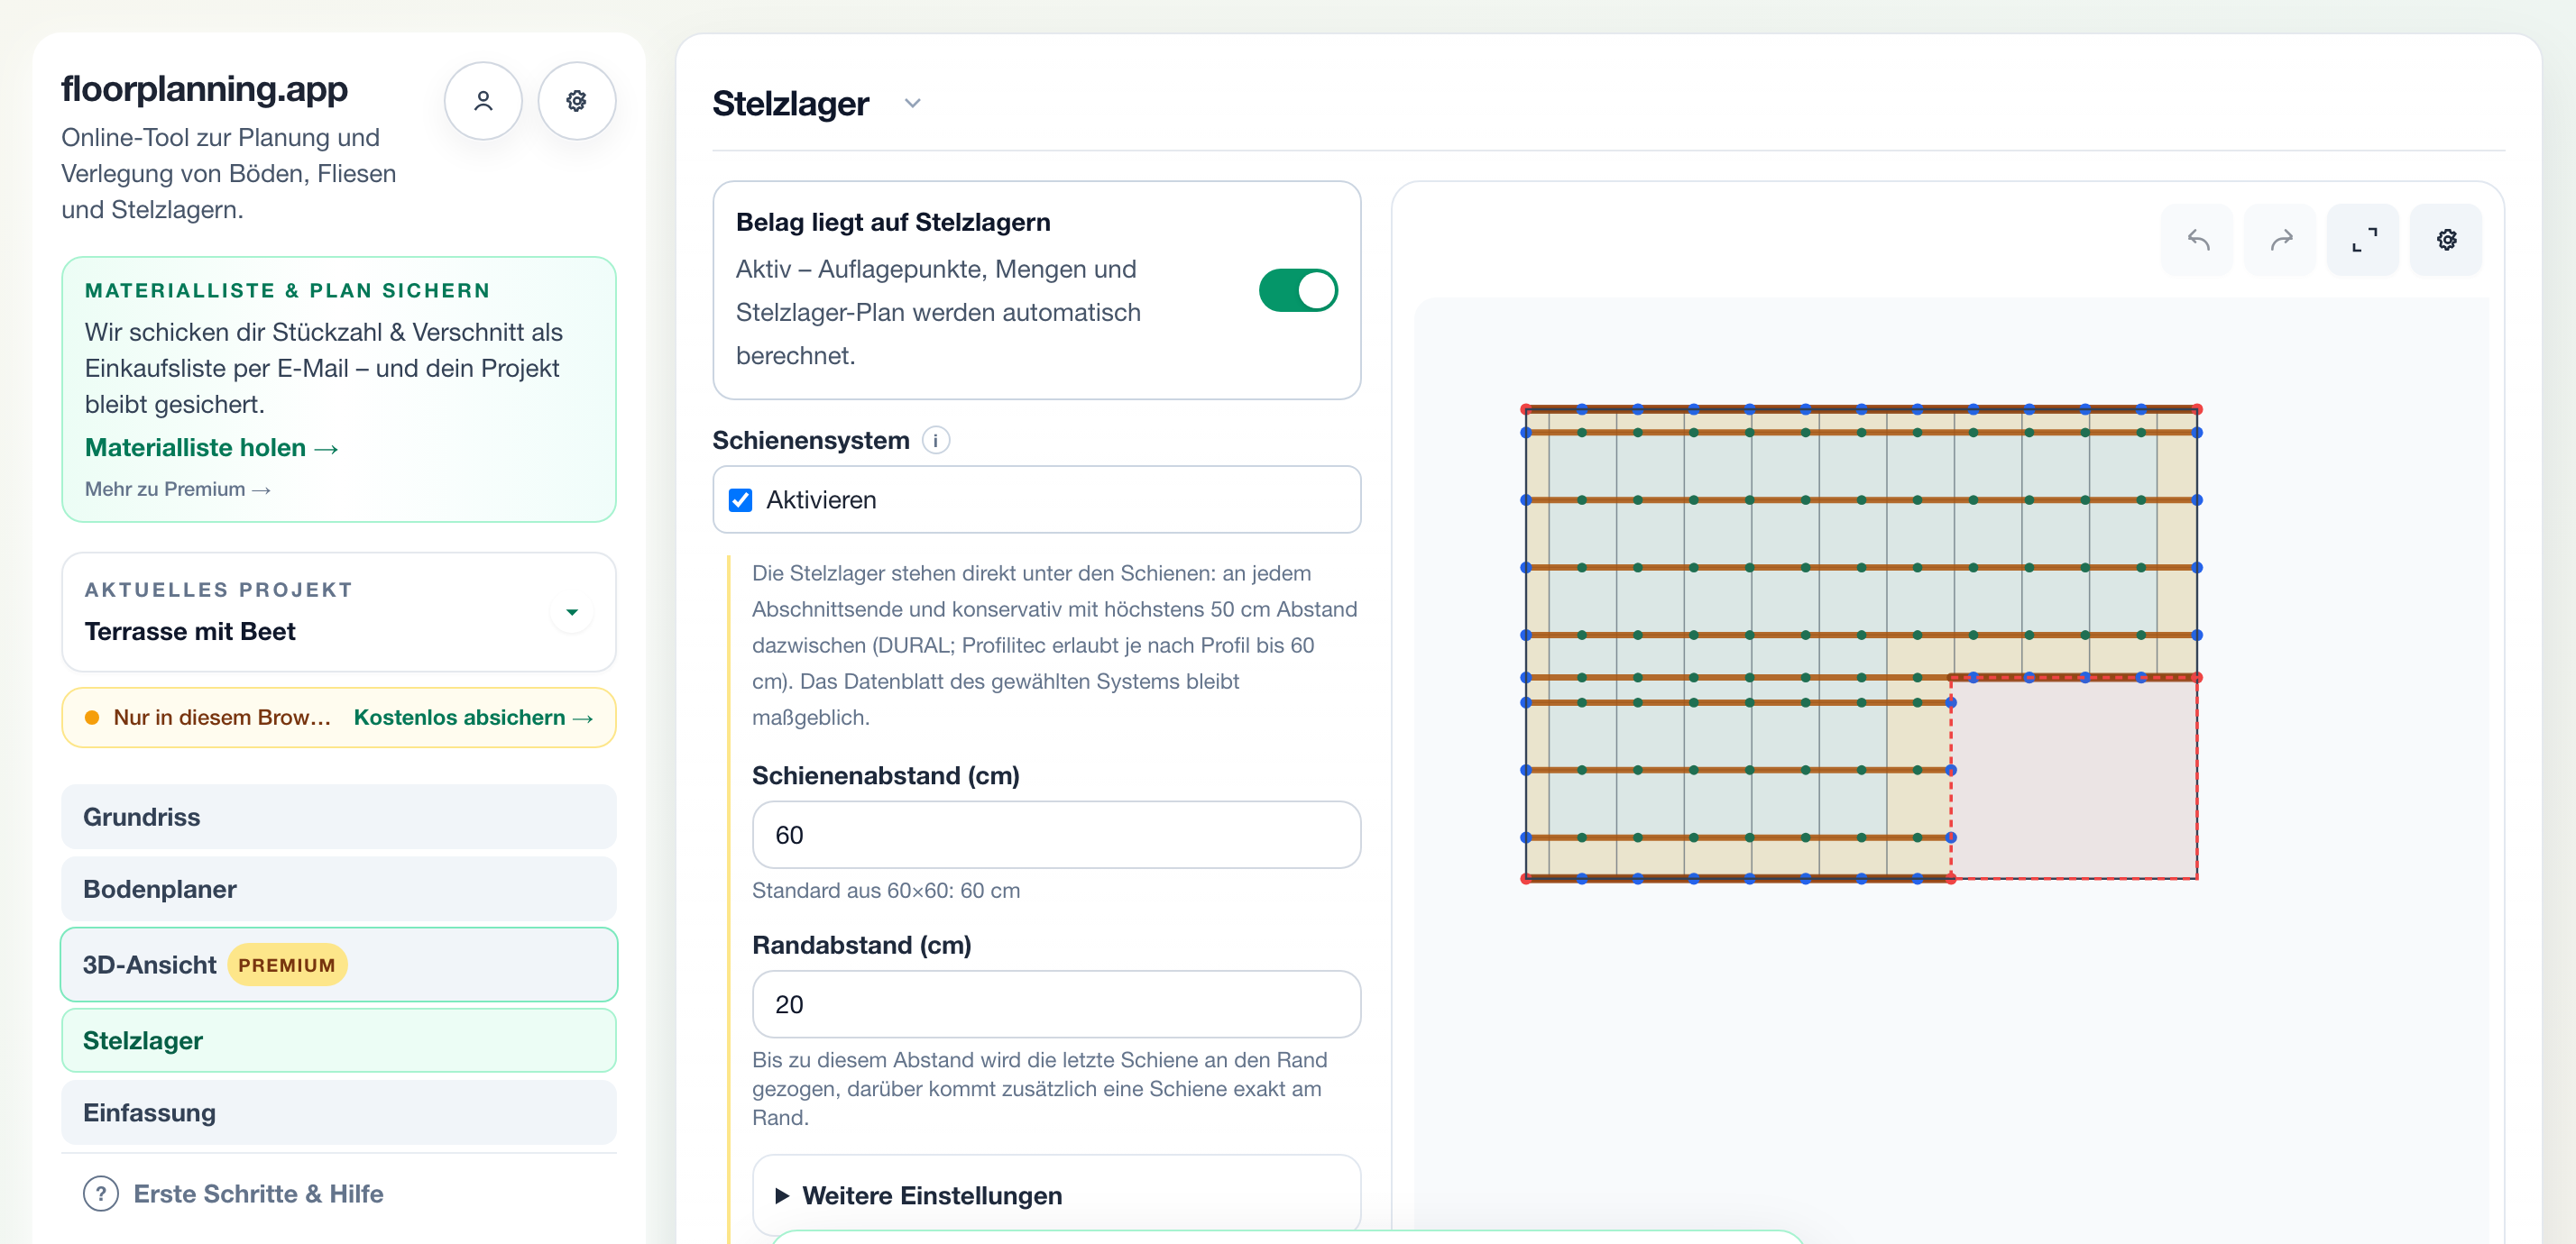Click the help question mark icon

coord(101,1194)
